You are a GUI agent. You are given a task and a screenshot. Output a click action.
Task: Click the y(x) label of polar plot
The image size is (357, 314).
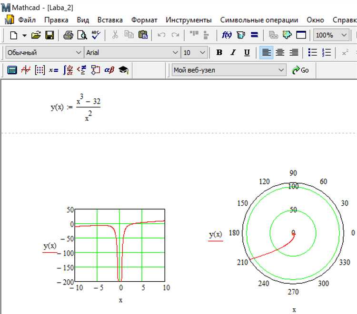pyautogui.click(x=215, y=234)
